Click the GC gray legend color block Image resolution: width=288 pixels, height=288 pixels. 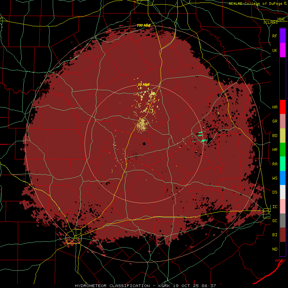[283, 220]
